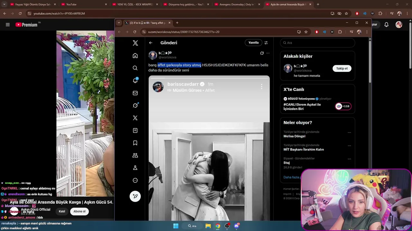Screen dimensions: 412x231
Task: Switch to Dünyama hoş geldiniz tab
Action: [x=186, y=4]
